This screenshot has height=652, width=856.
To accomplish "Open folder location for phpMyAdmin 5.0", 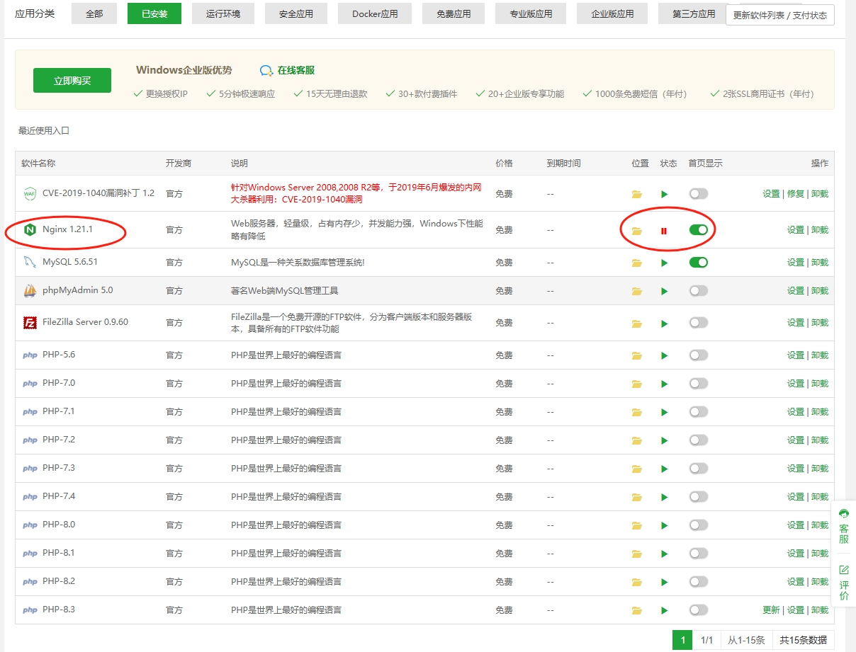I will pos(637,291).
